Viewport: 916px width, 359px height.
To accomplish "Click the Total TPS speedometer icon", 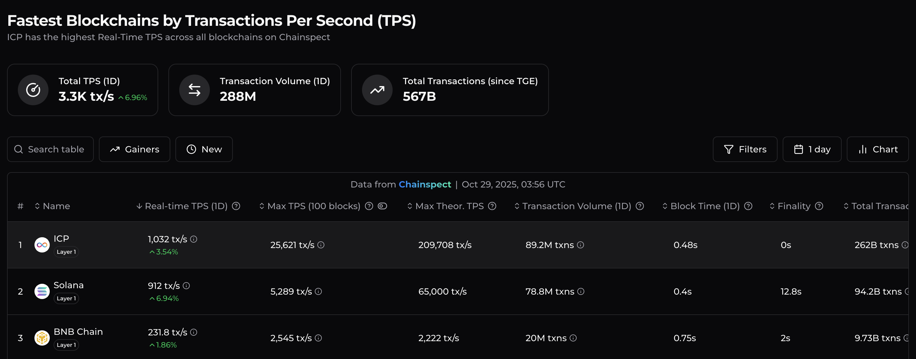I will [x=33, y=90].
